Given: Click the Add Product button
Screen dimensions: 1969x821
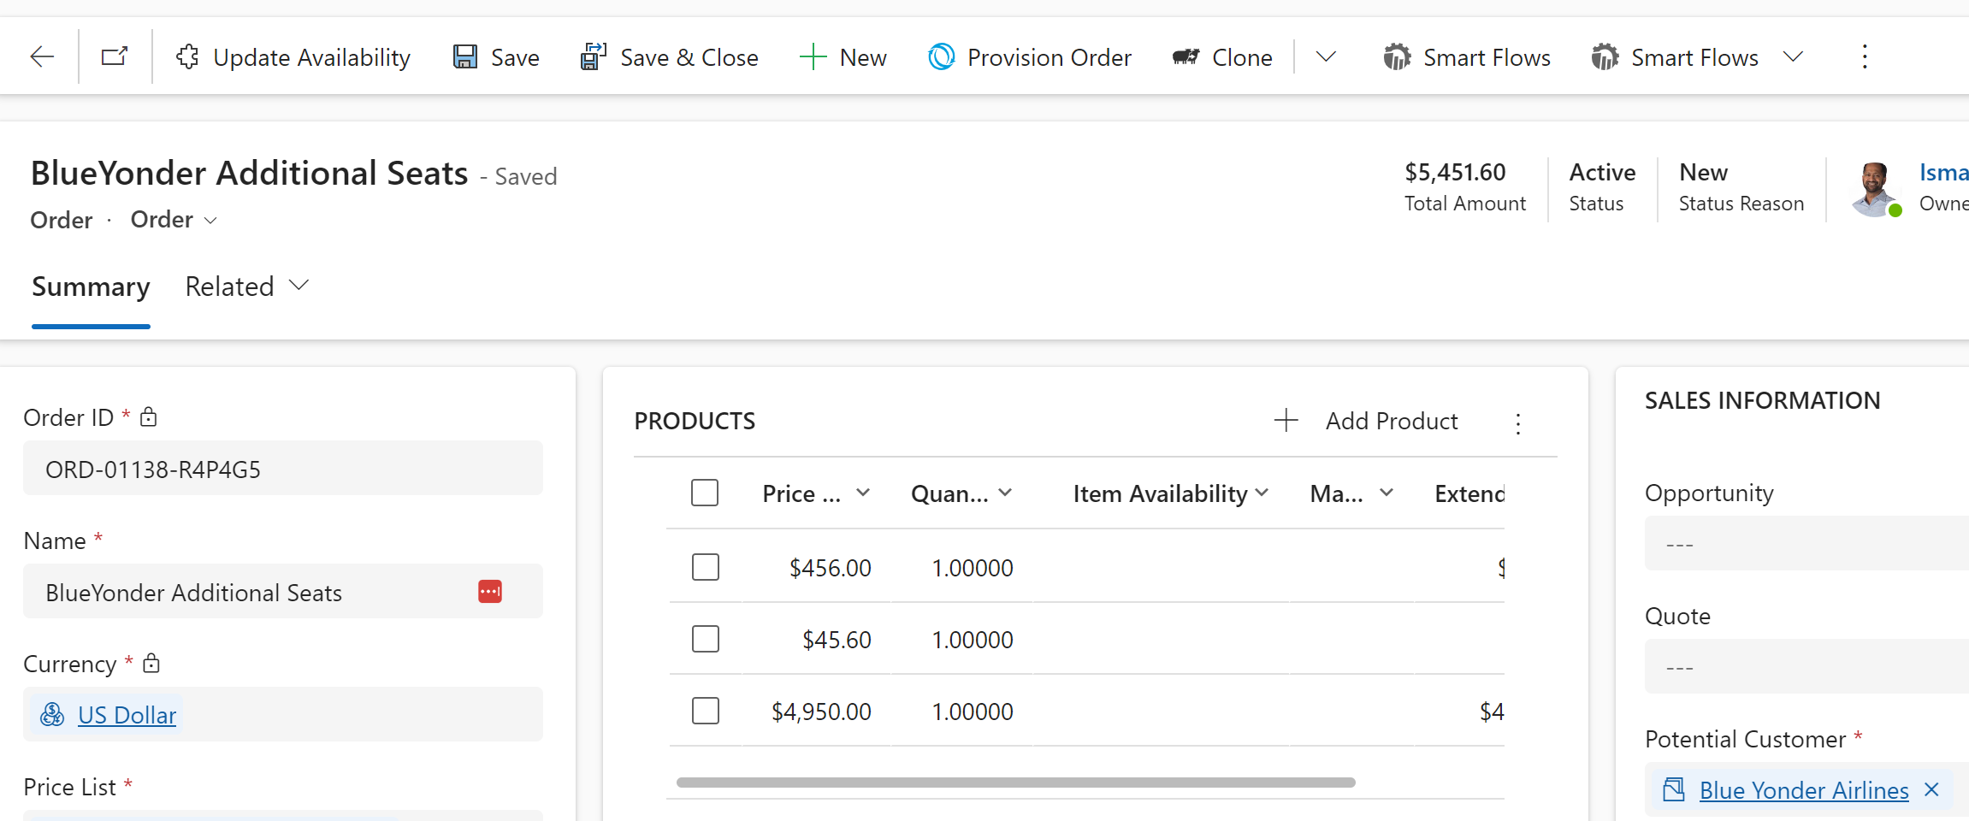Looking at the screenshot, I should 1366,421.
